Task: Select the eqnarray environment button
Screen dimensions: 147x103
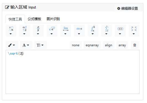Action: [92, 45]
